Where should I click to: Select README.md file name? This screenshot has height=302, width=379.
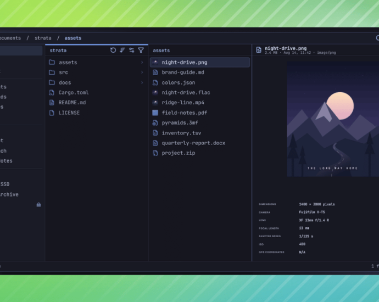pos(72,103)
